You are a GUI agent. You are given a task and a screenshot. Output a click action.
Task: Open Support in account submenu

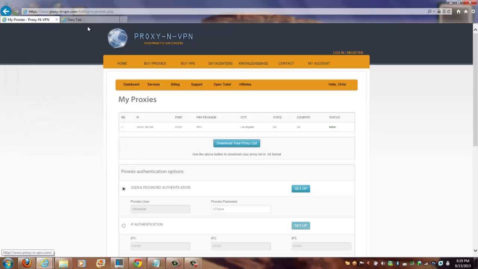(x=196, y=84)
